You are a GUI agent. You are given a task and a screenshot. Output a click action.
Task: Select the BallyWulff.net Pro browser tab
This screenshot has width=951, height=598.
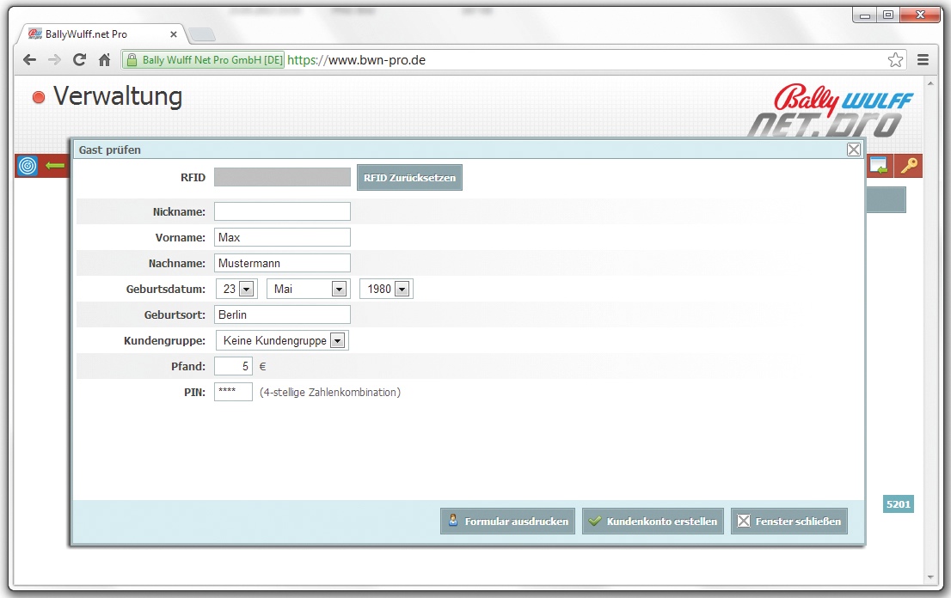tap(99, 34)
